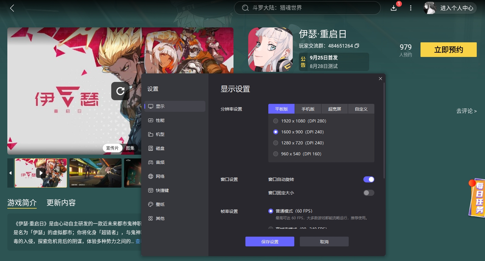Switch to 超宽屏 resolution tab
Screen dimensions: 485x261
click(335, 109)
